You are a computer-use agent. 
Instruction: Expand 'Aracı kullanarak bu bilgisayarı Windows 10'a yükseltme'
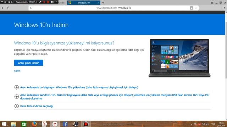[x=79, y=87]
